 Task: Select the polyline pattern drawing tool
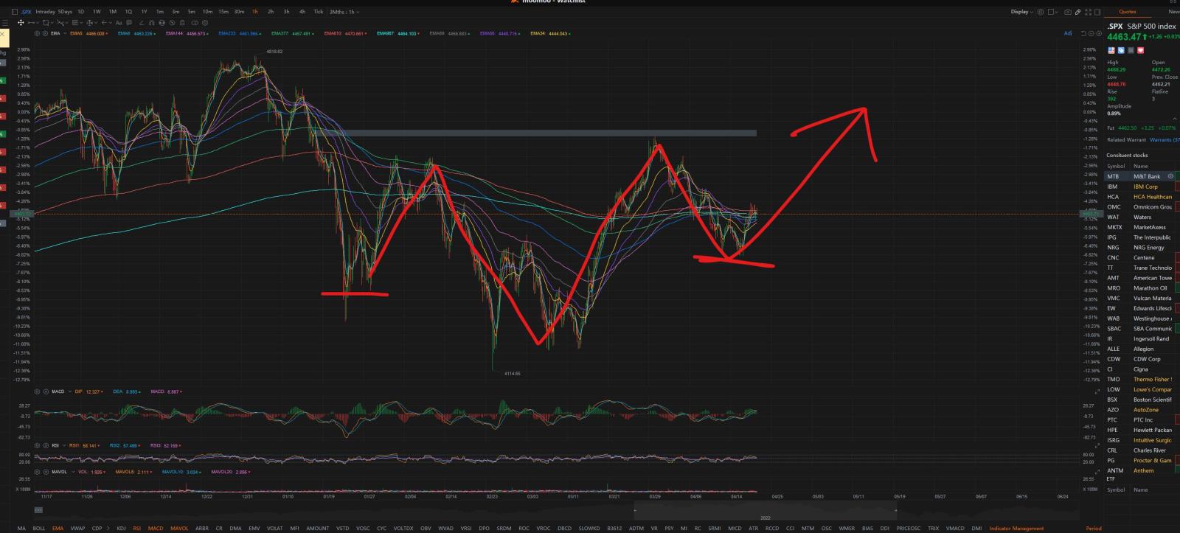(60, 23)
